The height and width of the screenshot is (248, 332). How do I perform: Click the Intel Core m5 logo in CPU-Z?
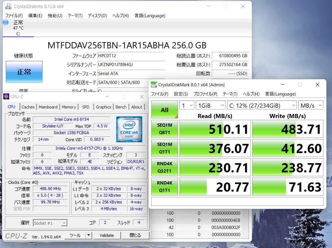(130, 131)
